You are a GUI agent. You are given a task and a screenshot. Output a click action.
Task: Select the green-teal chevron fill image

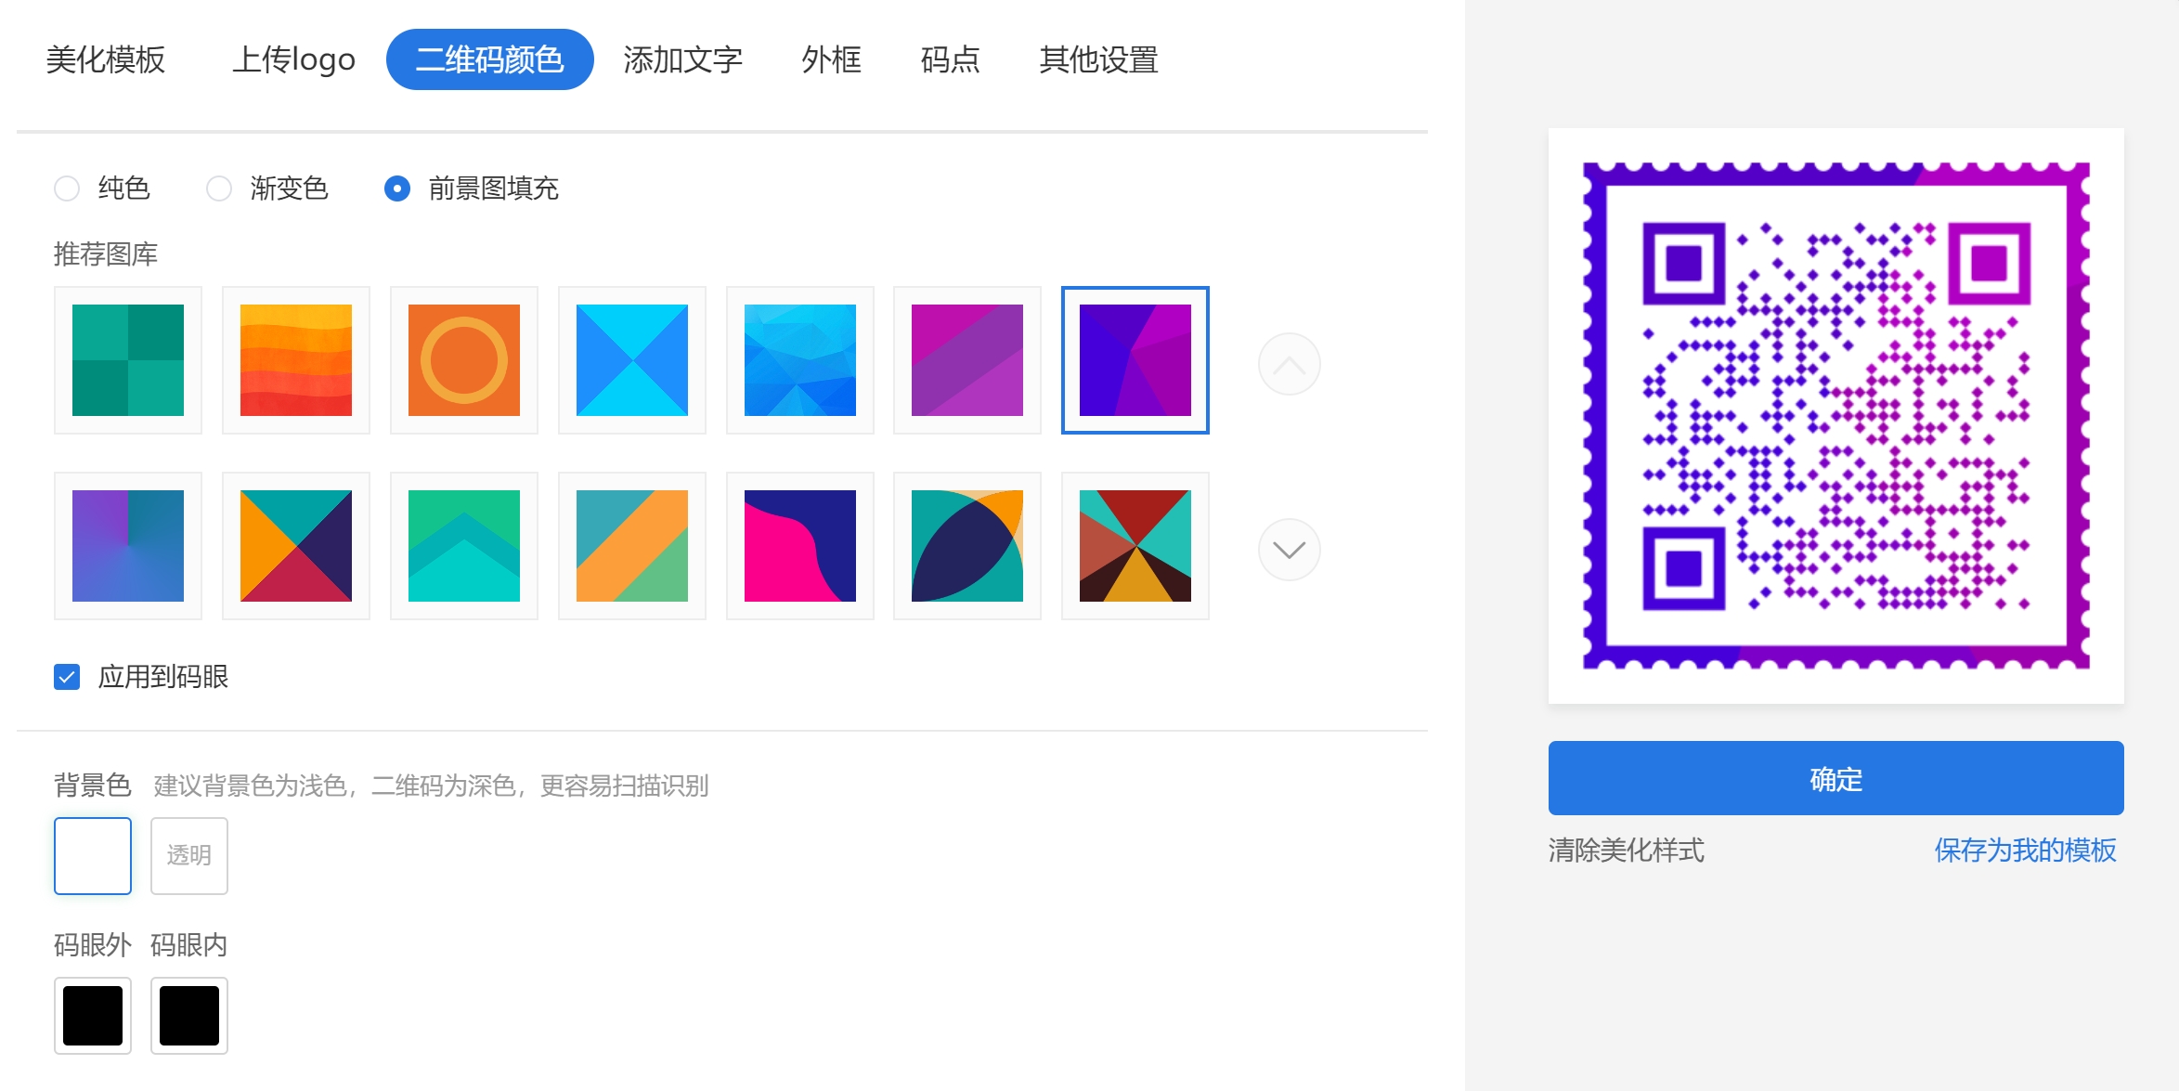(464, 546)
